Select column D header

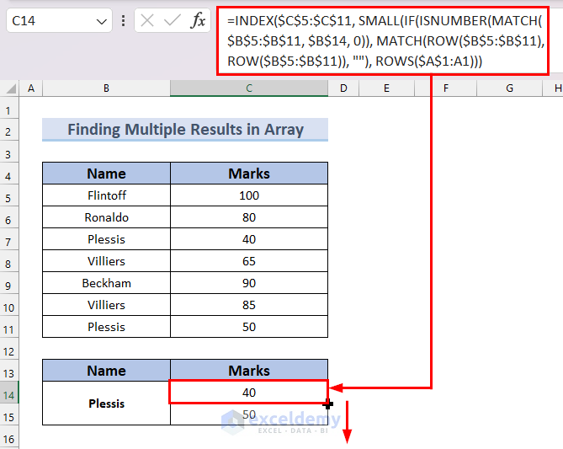[343, 88]
